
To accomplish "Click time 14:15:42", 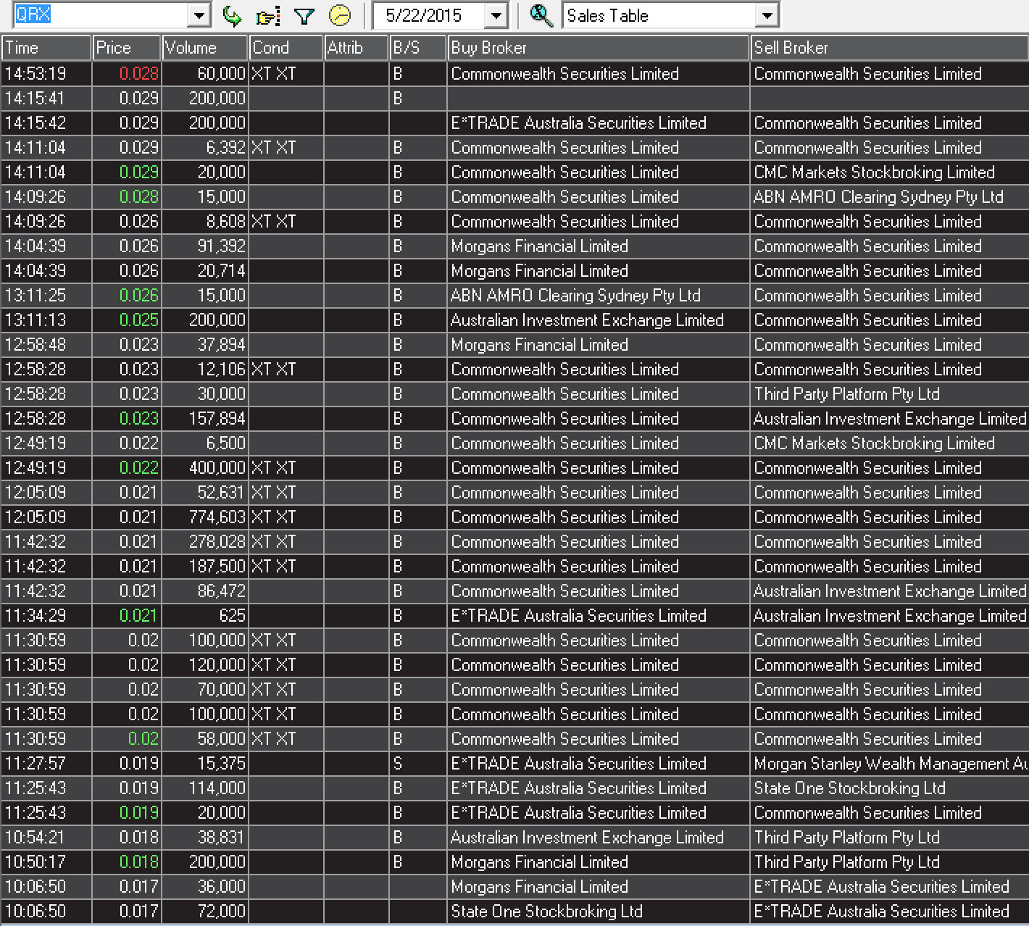I will tap(46, 123).
